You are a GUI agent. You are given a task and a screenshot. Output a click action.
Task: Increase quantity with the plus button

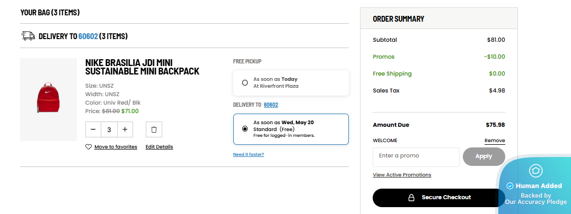(125, 129)
